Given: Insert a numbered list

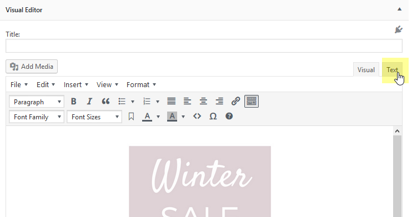Looking at the screenshot, I should (x=147, y=102).
